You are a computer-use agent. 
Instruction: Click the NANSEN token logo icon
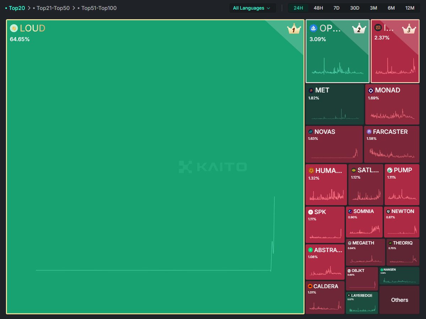(x=382, y=270)
